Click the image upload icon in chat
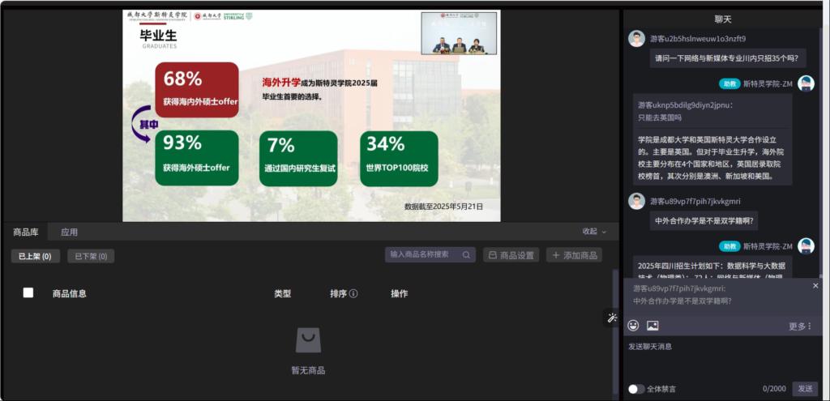Screen dimensions: 830x401 (x=652, y=326)
